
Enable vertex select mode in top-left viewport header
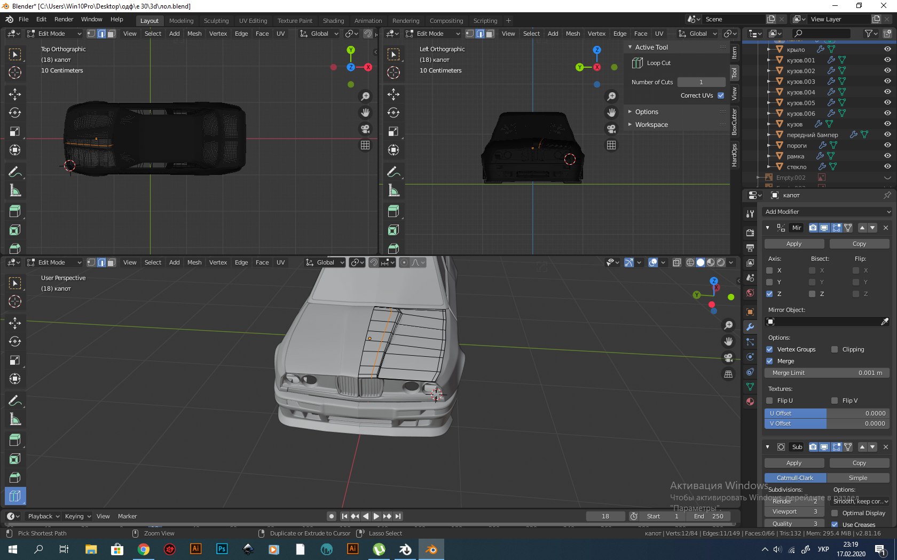[91, 34]
